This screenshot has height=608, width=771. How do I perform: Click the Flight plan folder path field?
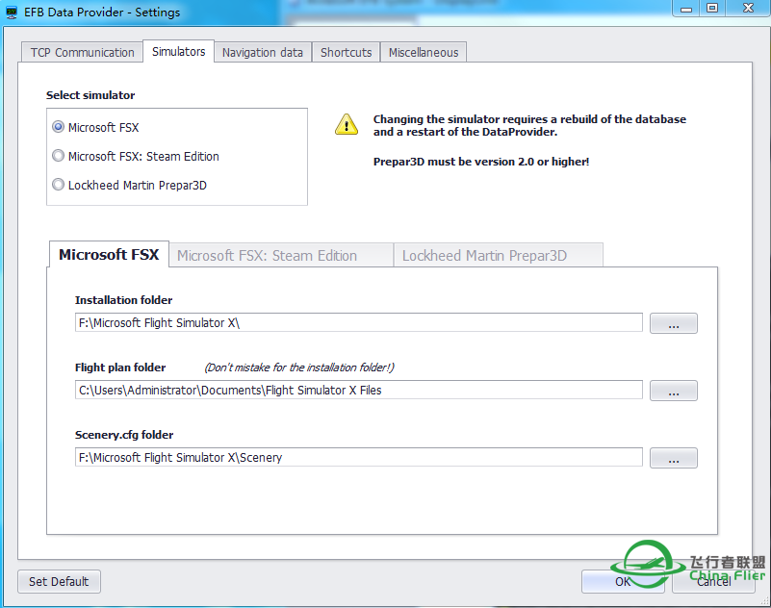point(358,390)
